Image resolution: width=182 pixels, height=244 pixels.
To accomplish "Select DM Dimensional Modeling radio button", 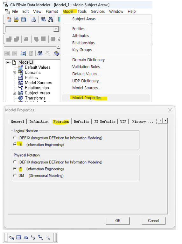I will click(15, 175).
